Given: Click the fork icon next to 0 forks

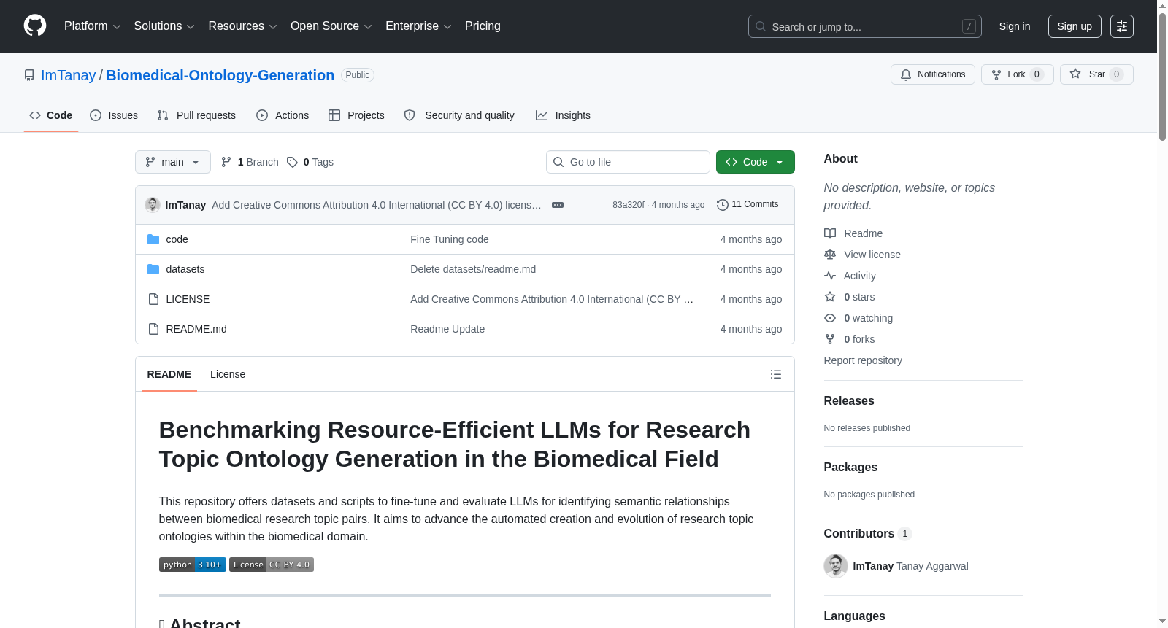Looking at the screenshot, I should (830, 339).
